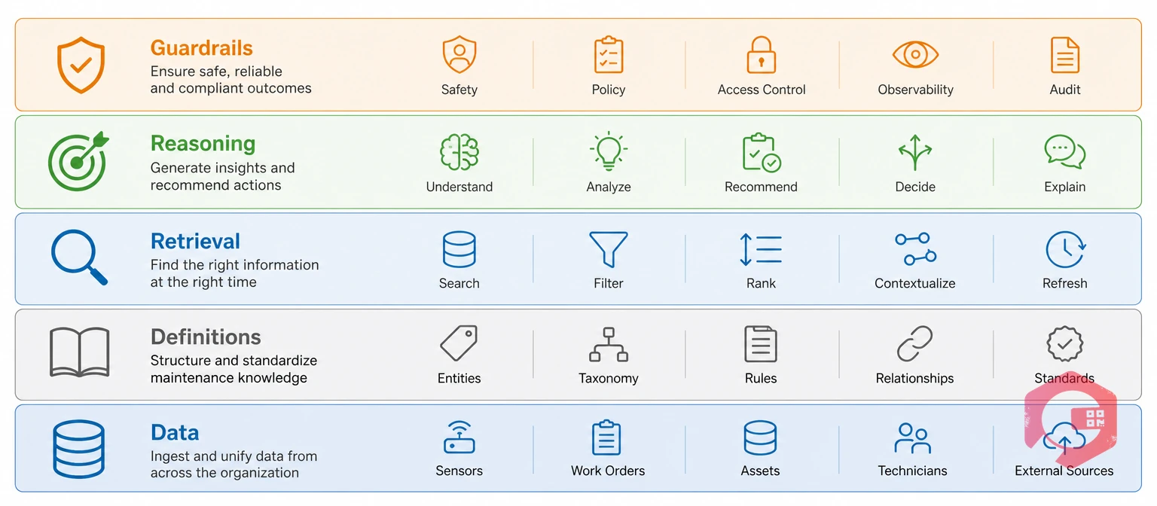Click the "Taxonomy" label
This screenshot has height=506, width=1157.
609,379
